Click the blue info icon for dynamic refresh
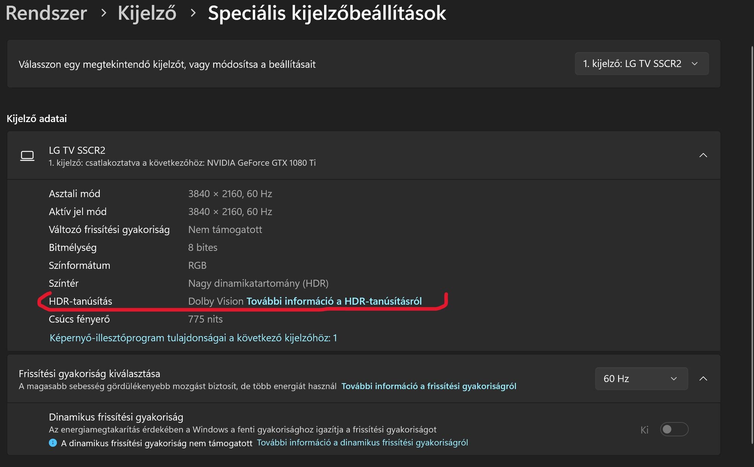This screenshot has width=754, height=467. point(53,443)
